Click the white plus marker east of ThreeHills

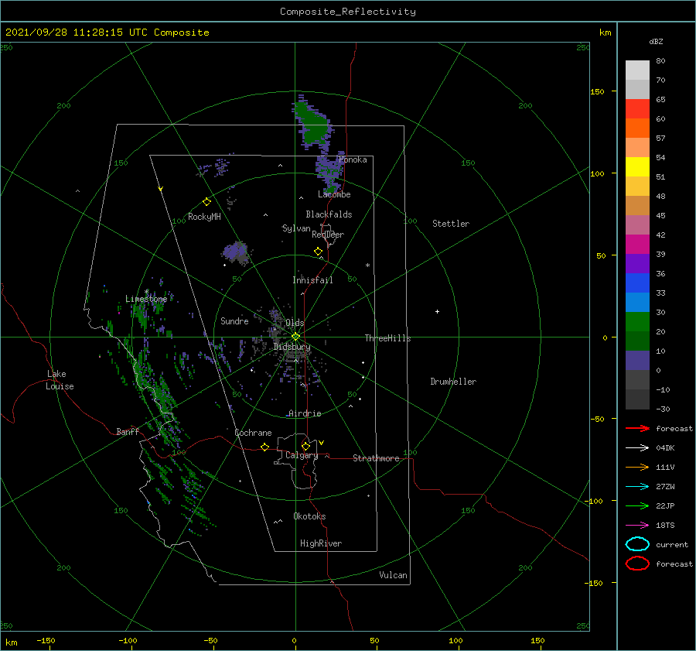(437, 311)
